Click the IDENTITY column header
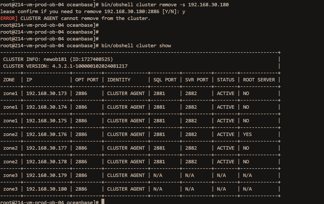The height and width of the screenshot is (204, 324). (119, 80)
